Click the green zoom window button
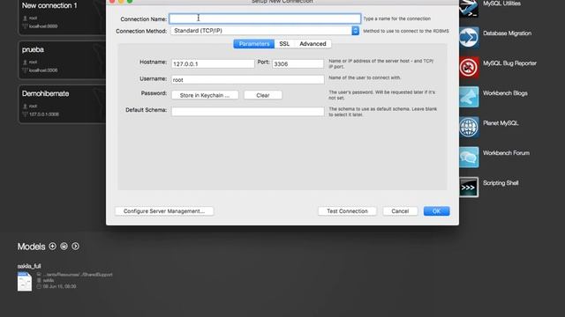565x317 pixels. [x=130, y=1]
